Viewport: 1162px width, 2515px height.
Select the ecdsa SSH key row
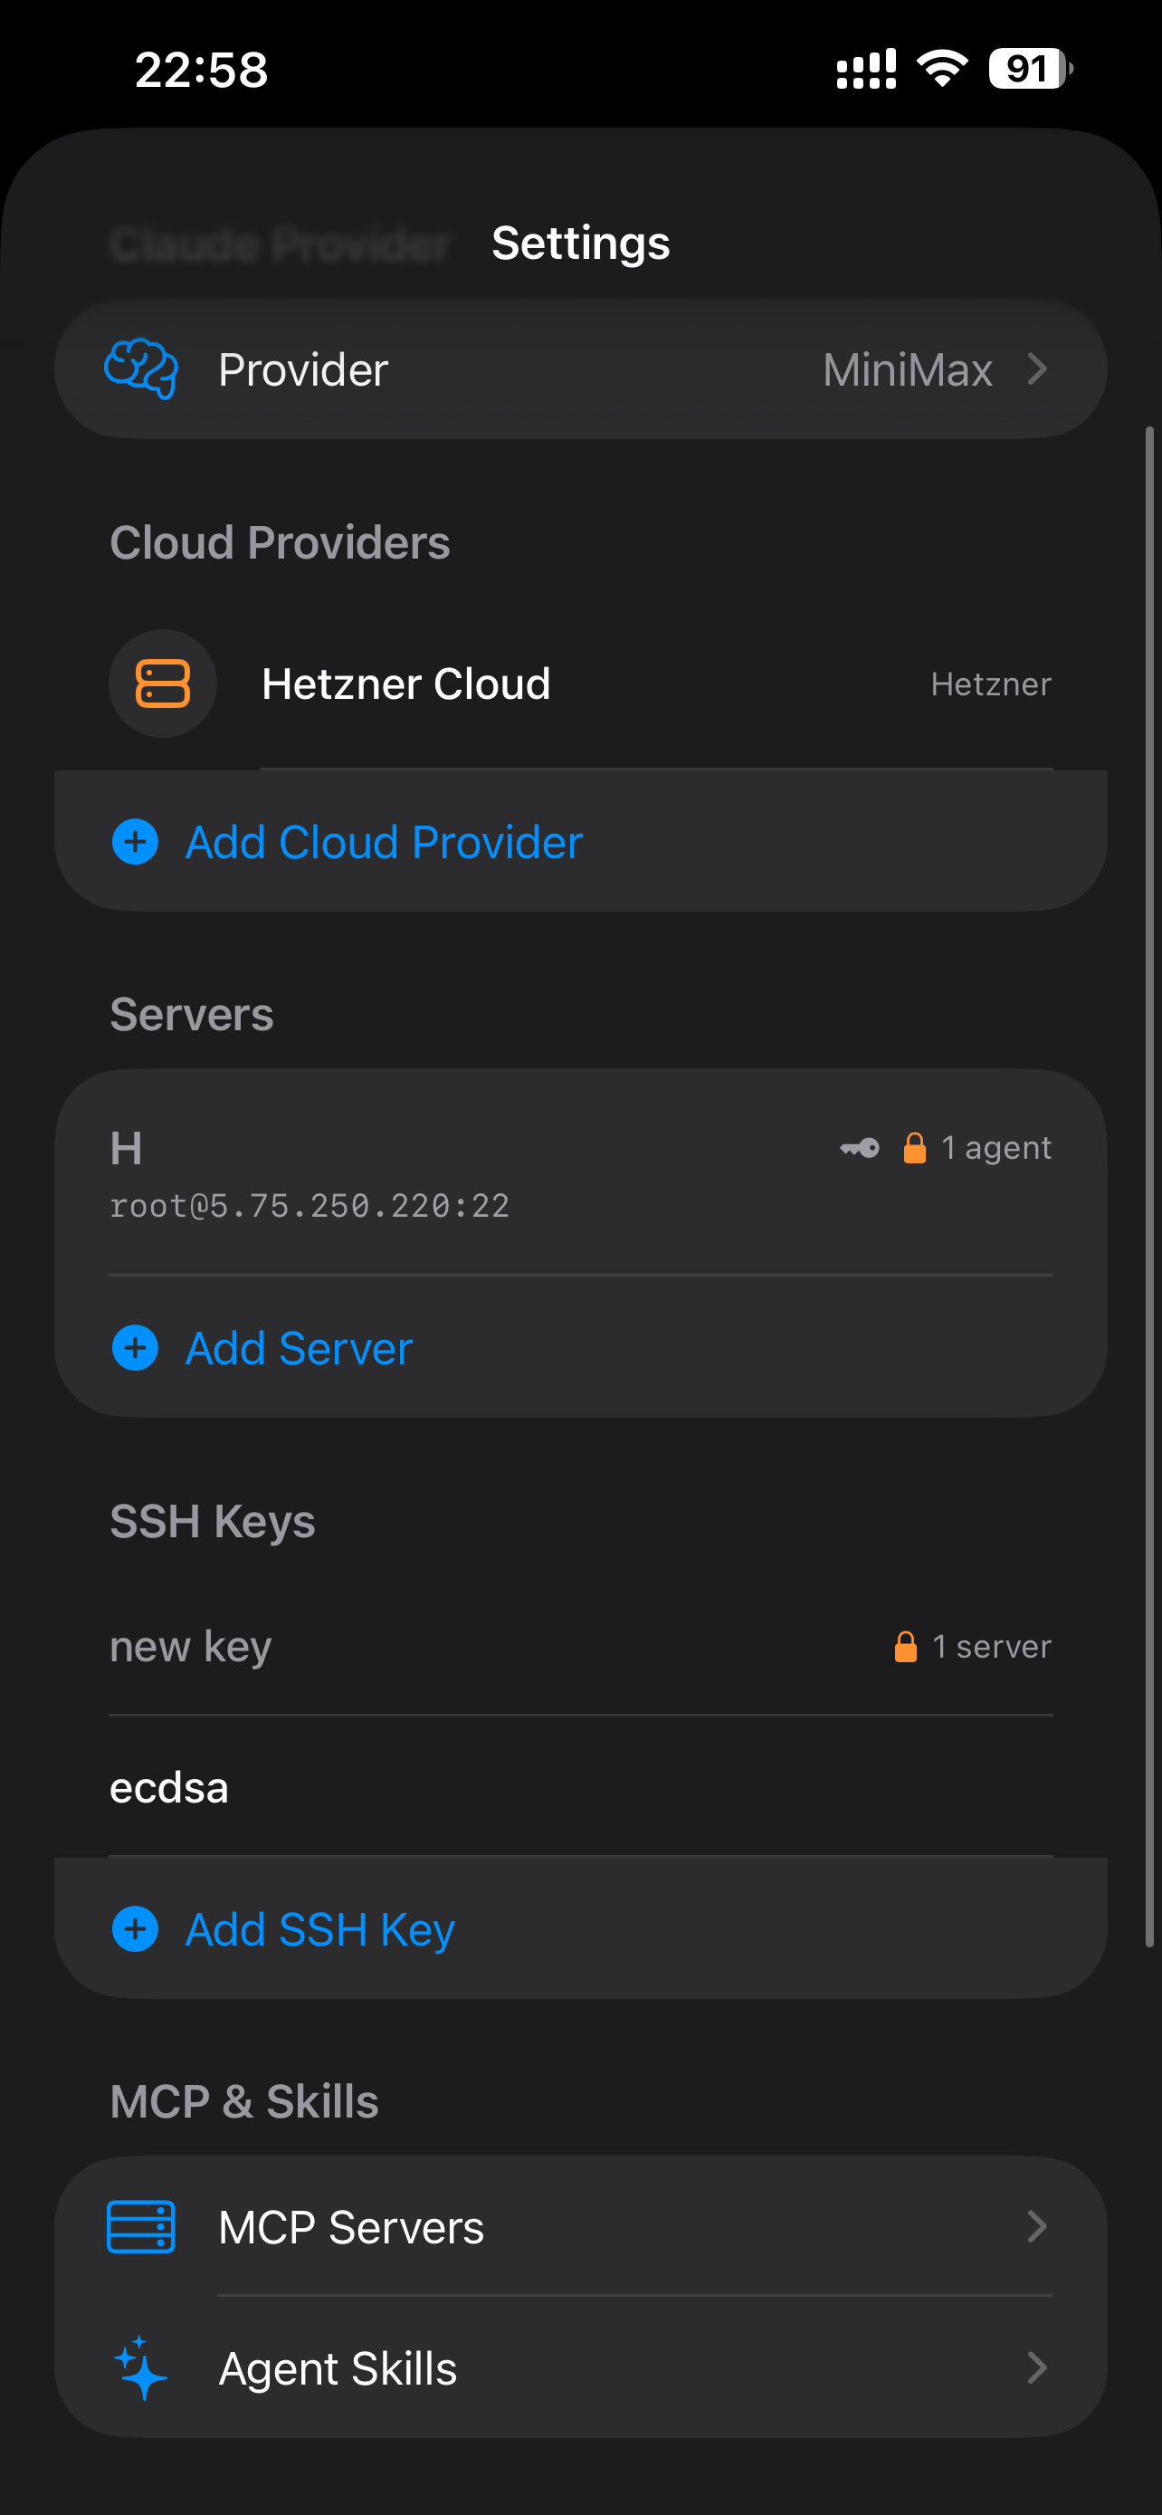170,1789
